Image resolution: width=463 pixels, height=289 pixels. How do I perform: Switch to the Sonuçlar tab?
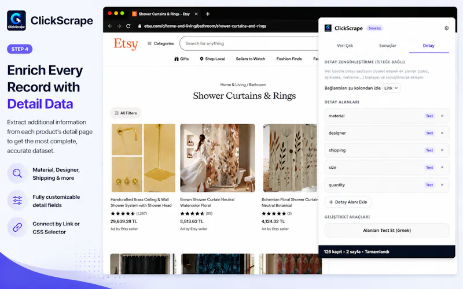(387, 46)
